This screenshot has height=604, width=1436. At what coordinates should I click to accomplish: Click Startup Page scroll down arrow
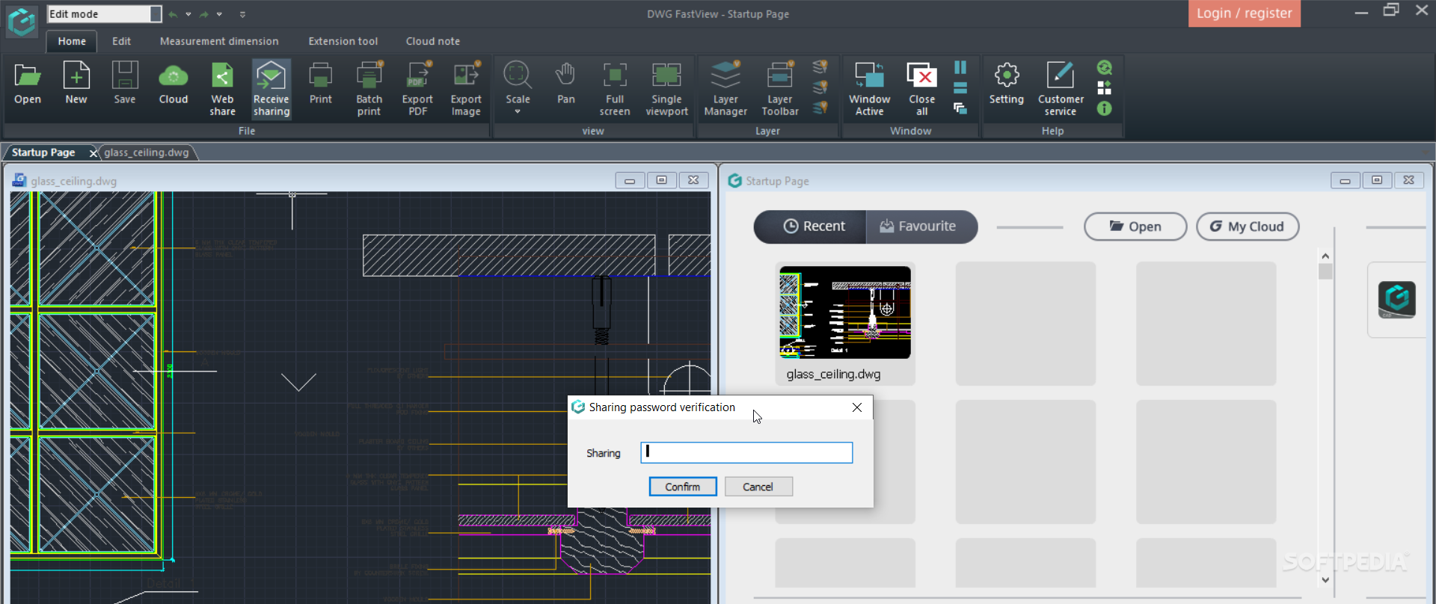(1325, 579)
